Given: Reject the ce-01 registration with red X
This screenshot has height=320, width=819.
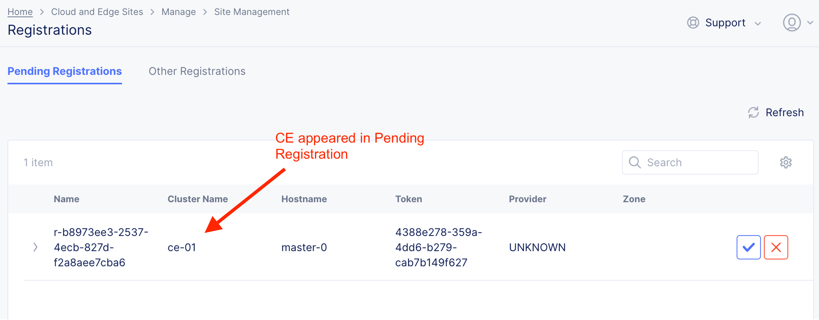Looking at the screenshot, I should pyautogui.click(x=776, y=247).
